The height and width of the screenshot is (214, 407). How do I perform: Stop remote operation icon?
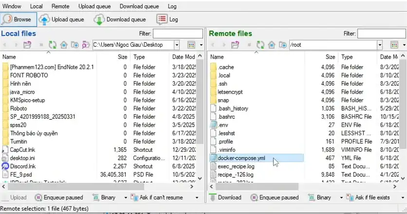tap(249, 45)
